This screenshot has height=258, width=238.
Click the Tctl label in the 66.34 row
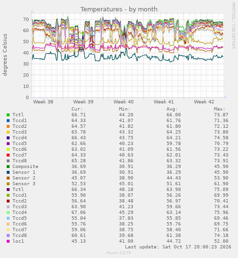click(18, 190)
